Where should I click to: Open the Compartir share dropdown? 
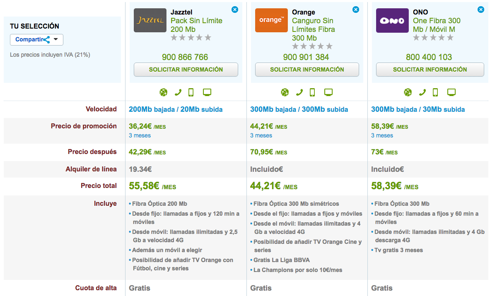point(36,40)
